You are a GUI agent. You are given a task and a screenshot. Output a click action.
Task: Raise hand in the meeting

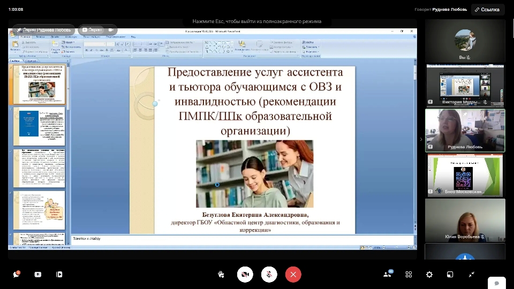point(221,275)
